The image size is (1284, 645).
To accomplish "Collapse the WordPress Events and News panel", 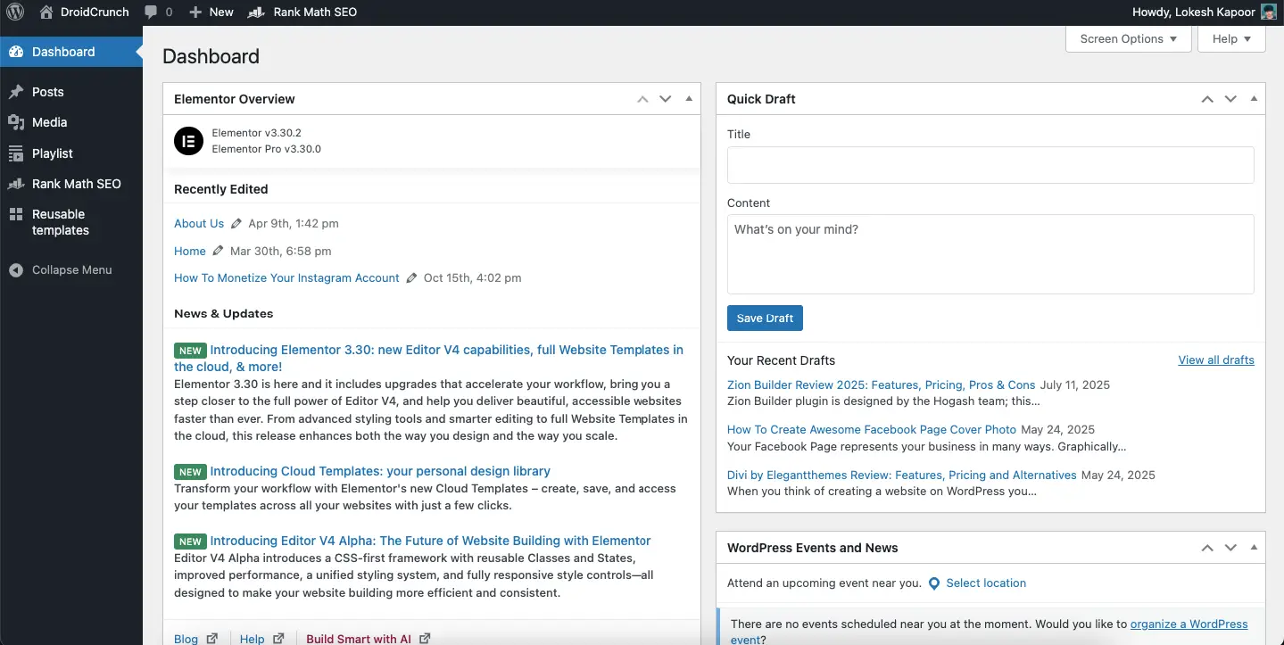I will pos(1254,548).
